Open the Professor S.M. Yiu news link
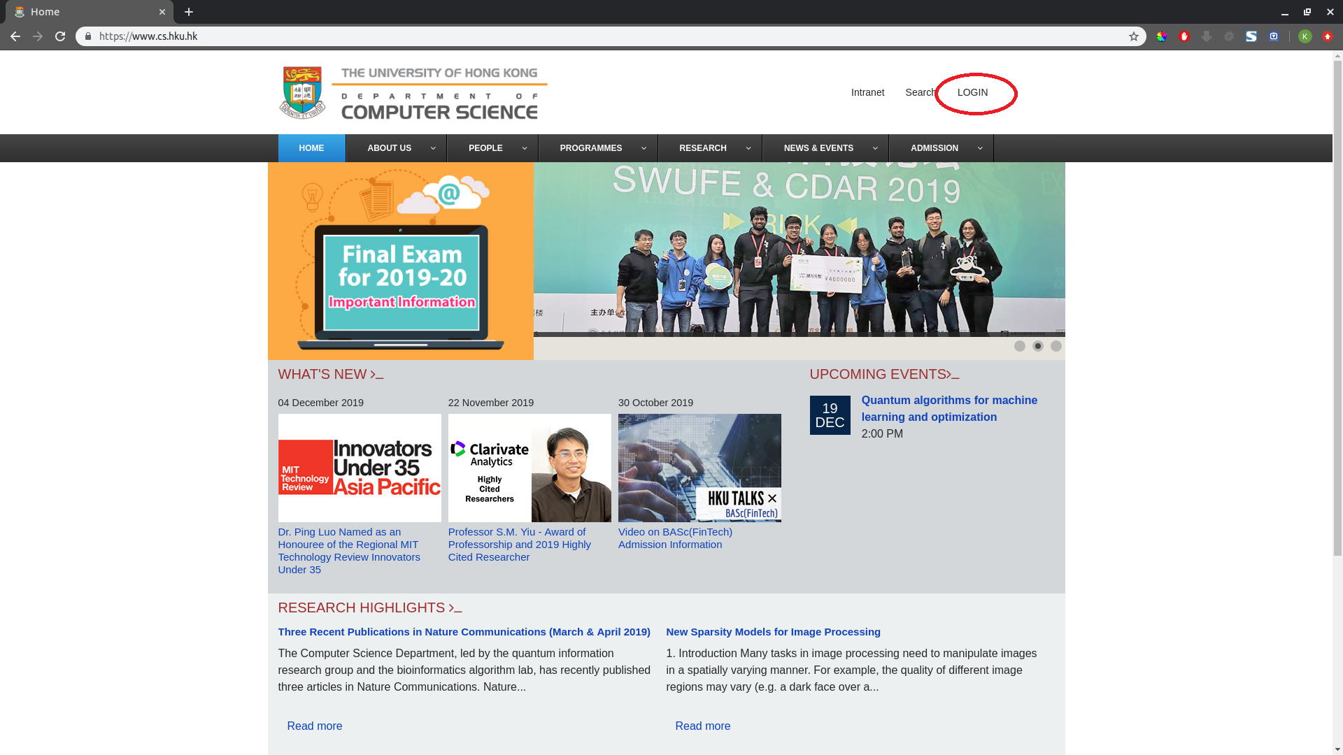 [x=520, y=545]
